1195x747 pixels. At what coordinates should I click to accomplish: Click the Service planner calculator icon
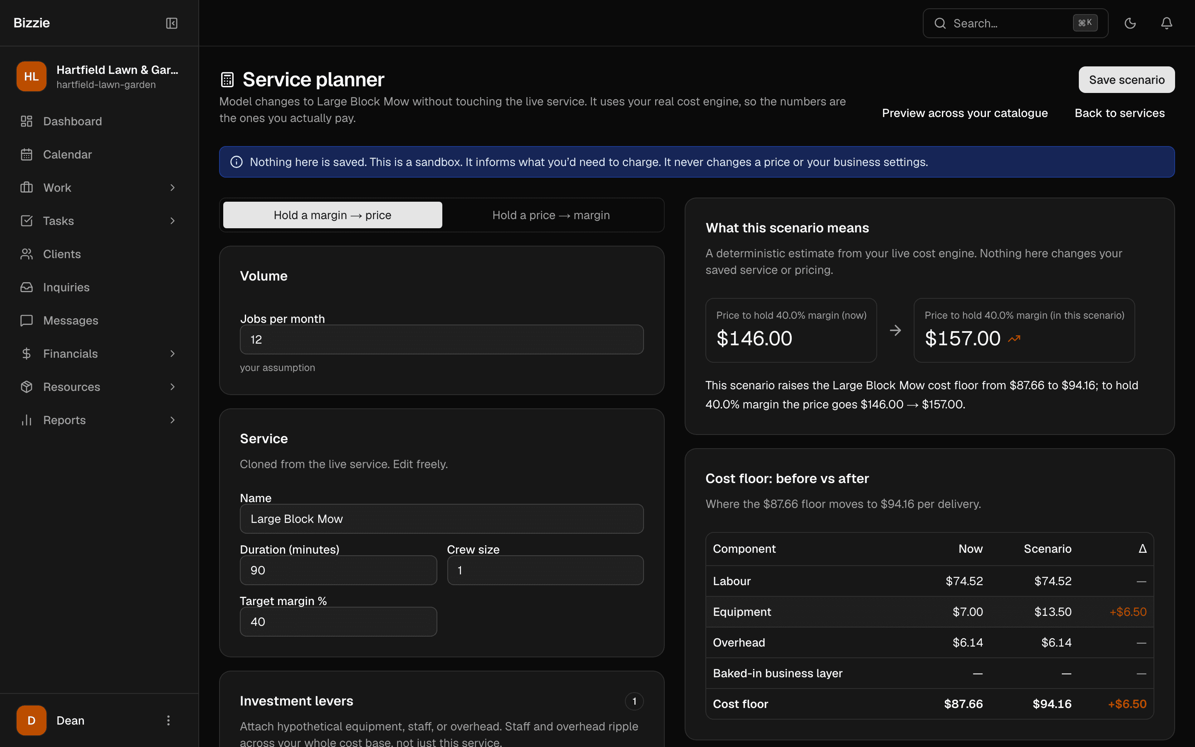[227, 80]
